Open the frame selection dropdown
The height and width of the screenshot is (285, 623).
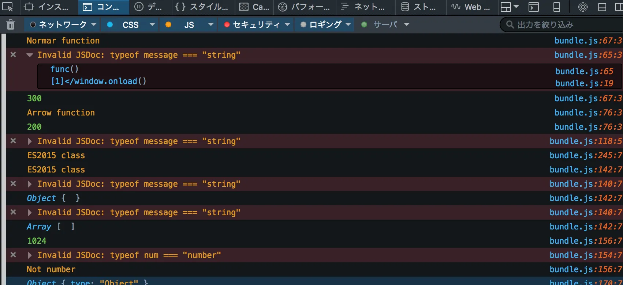(510, 7)
